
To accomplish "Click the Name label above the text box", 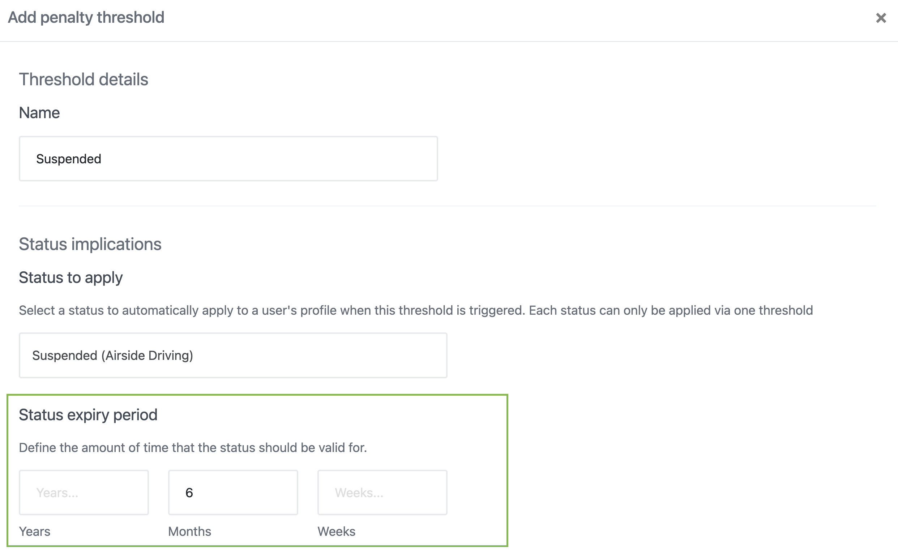I will (x=39, y=113).
